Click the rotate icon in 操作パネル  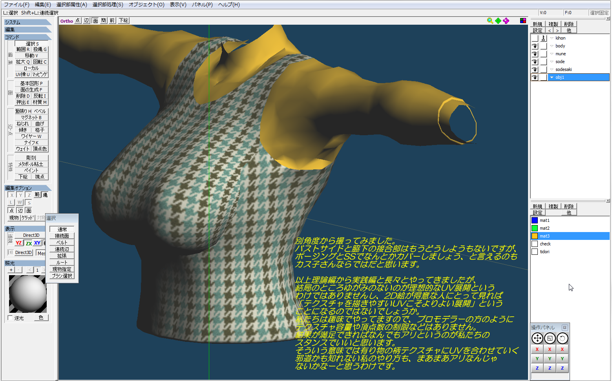pyautogui.click(x=562, y=338)
